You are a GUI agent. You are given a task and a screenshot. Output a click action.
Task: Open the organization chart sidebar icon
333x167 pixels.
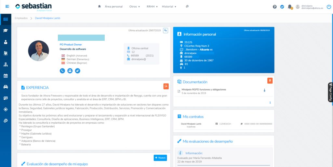click(6, 64)
